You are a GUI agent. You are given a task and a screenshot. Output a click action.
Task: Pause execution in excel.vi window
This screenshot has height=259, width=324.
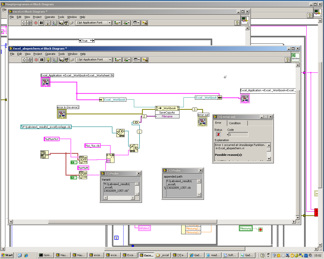pos(41,23)
